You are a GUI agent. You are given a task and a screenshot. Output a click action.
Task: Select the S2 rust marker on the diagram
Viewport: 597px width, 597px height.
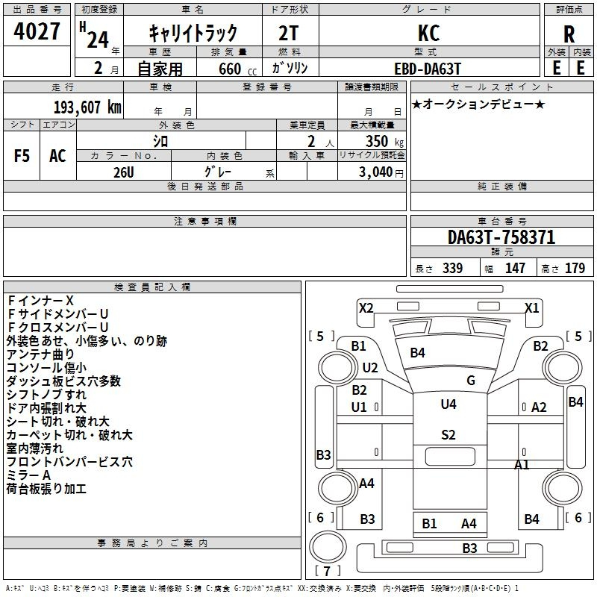click(x=448, y=435)
